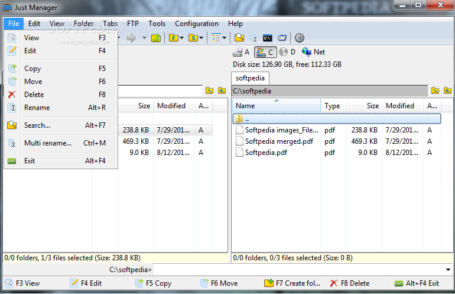Choose Search... Alt+F7 menu entry
The width and height of the screenshot is (455, 294).
coord(61,125)
